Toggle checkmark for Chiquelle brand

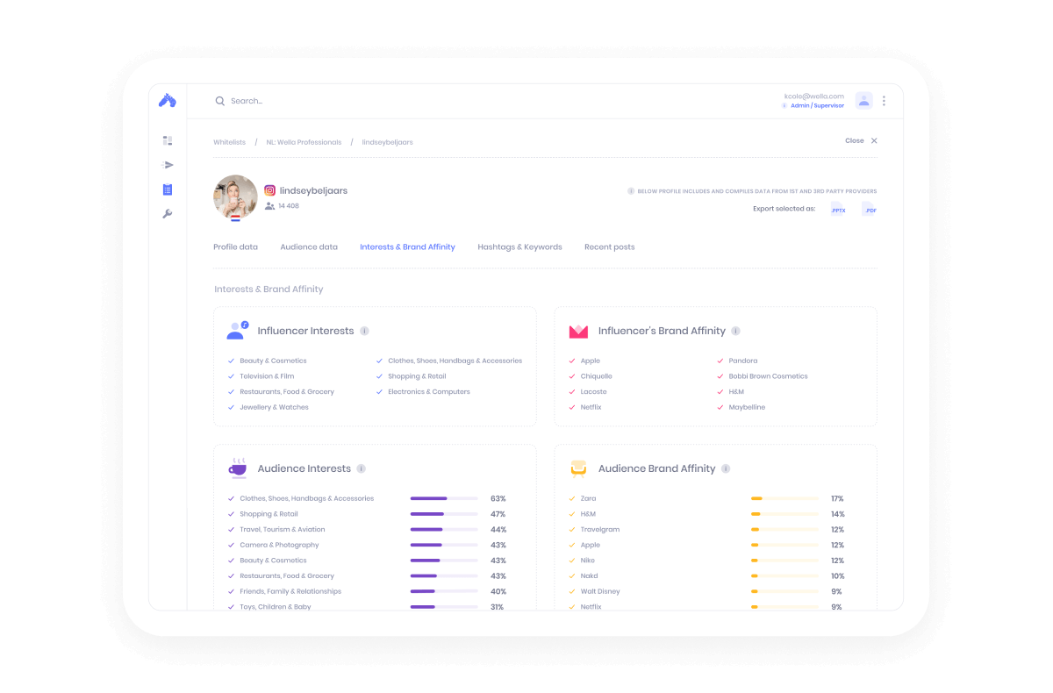click(x=572, y=376)
